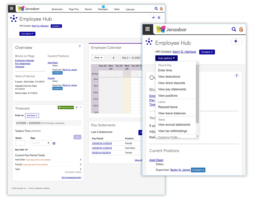Image resolution: width=255 pixels, height=202 pixels.
Task: Open the Contact dropdown under Asst Dean supervisor
Action: pos(58,73)
